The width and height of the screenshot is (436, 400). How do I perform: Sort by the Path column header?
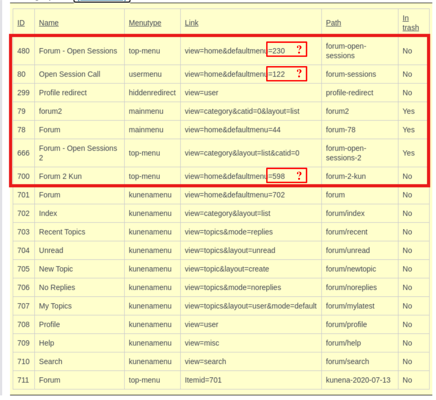coord(333,23)
